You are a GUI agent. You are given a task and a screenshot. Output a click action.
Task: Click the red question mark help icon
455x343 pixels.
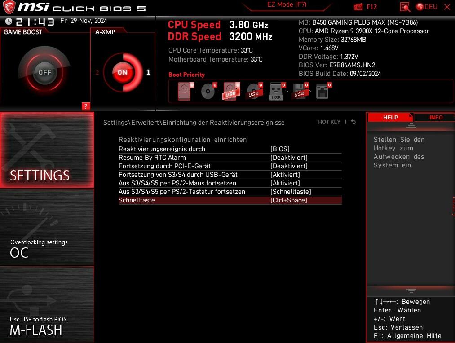[86, 106]
